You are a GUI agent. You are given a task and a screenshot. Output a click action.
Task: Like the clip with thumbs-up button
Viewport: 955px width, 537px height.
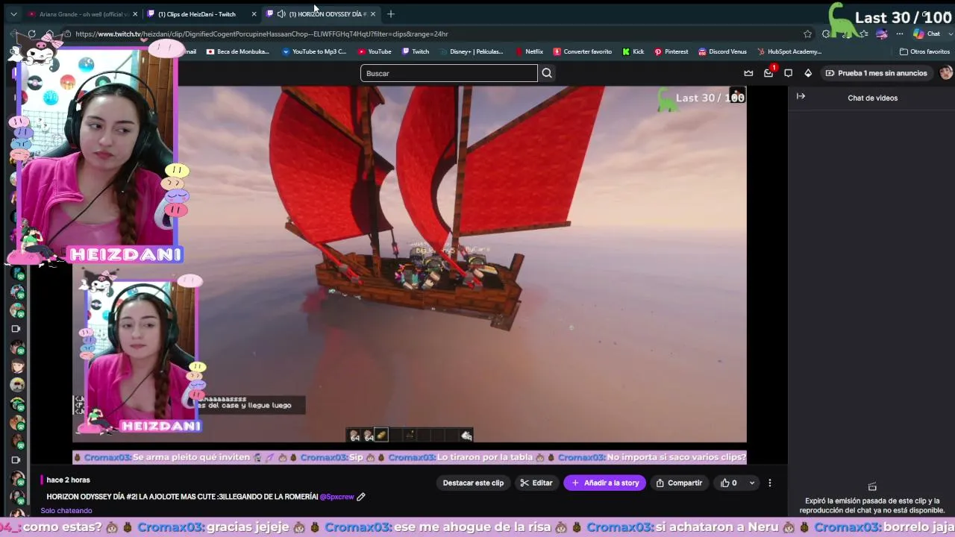point(729,483)
